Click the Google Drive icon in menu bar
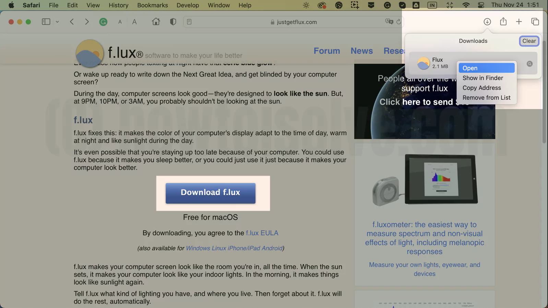Viewport: 548px width, 308px height. pos(416,5)
